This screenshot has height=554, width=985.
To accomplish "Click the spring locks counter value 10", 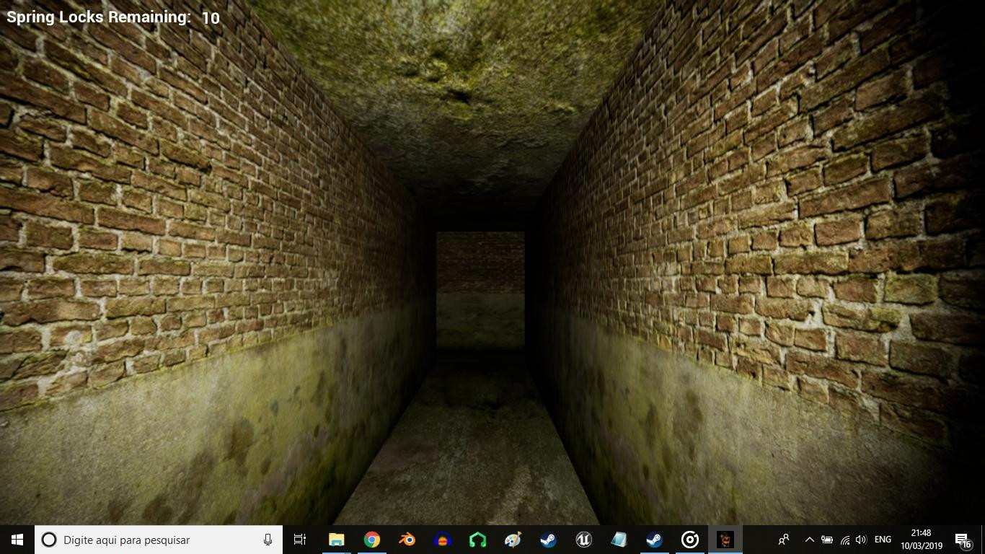I will point(211,18).
